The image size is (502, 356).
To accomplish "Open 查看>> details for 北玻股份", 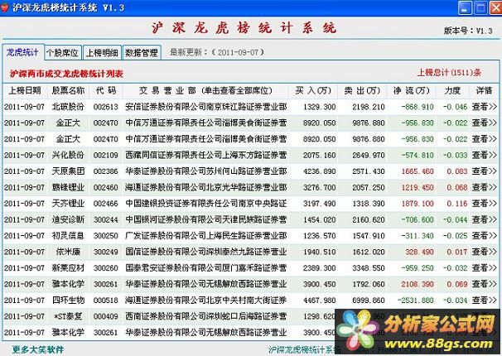I will click(x=484, y=107).
